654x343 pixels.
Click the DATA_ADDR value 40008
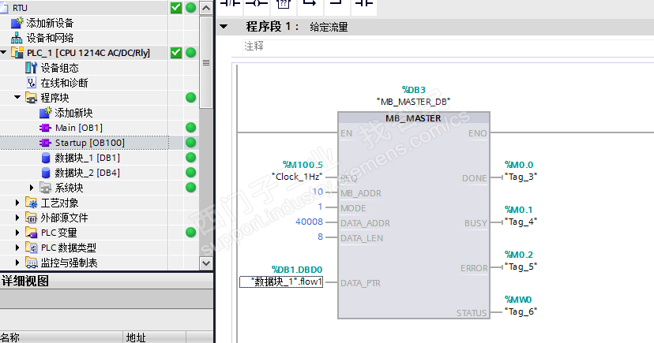click(x=309, y=222)
